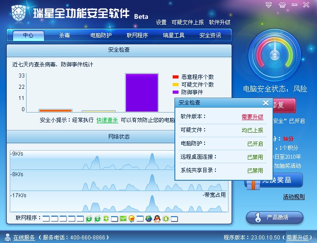Click the yellow 可疑文件个数 legend swatch
This screenshot has height=243, width=317.
click(x=175, y=84)
